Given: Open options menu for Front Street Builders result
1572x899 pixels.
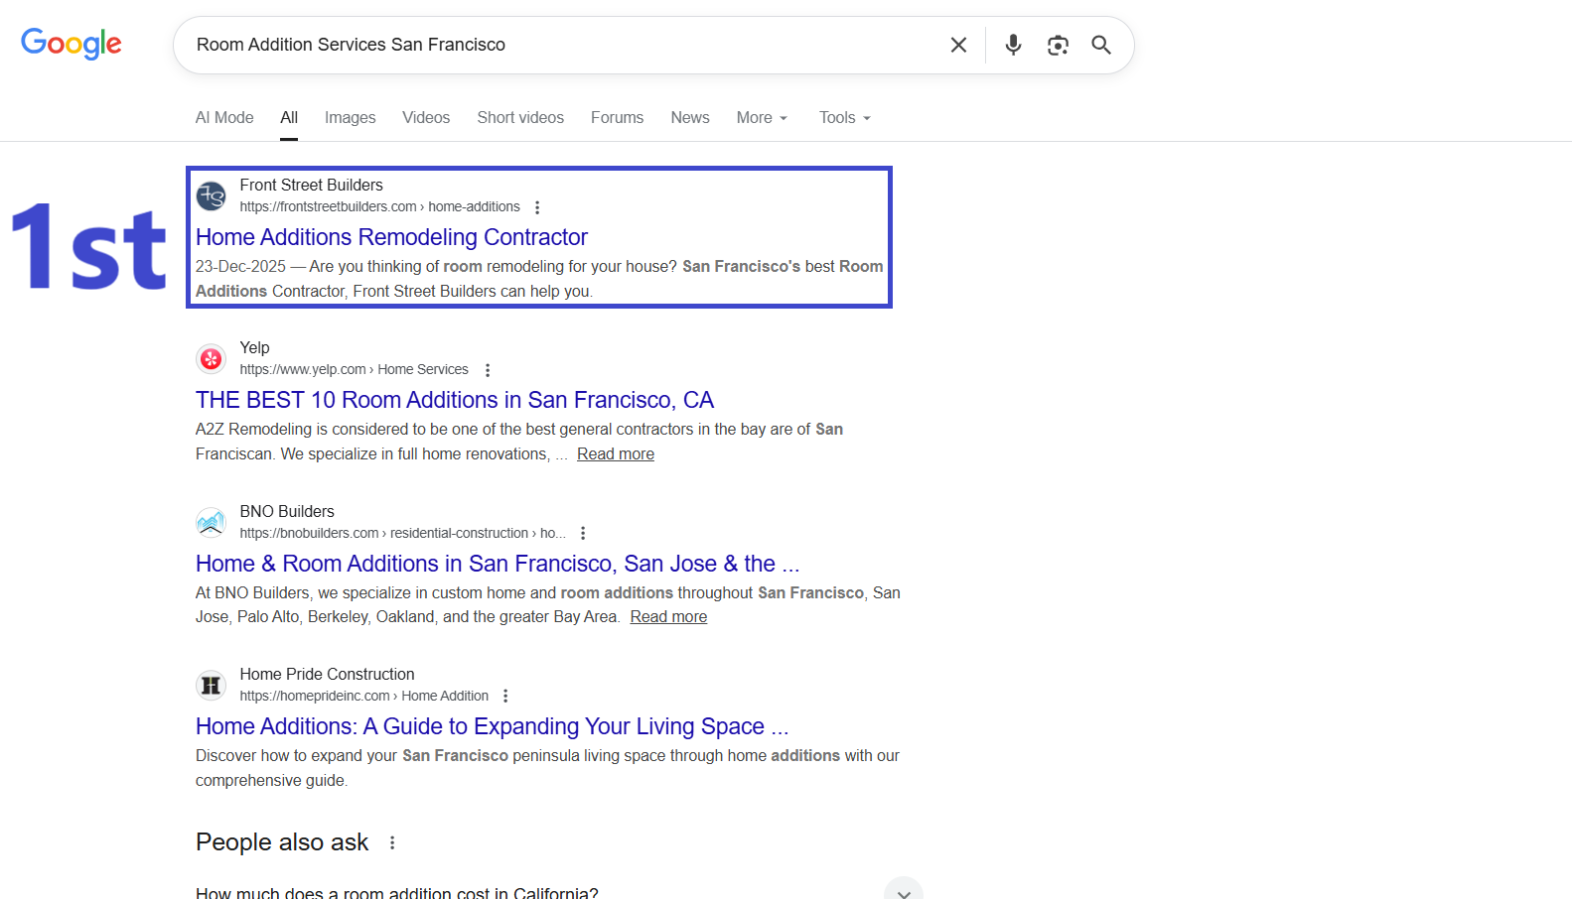Looking at the screenshot, I should pos(537,207).
